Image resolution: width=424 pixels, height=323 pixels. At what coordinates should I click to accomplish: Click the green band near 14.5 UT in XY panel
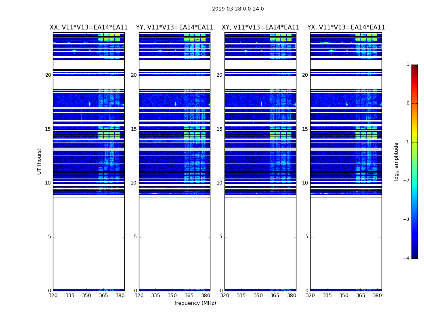281,135
